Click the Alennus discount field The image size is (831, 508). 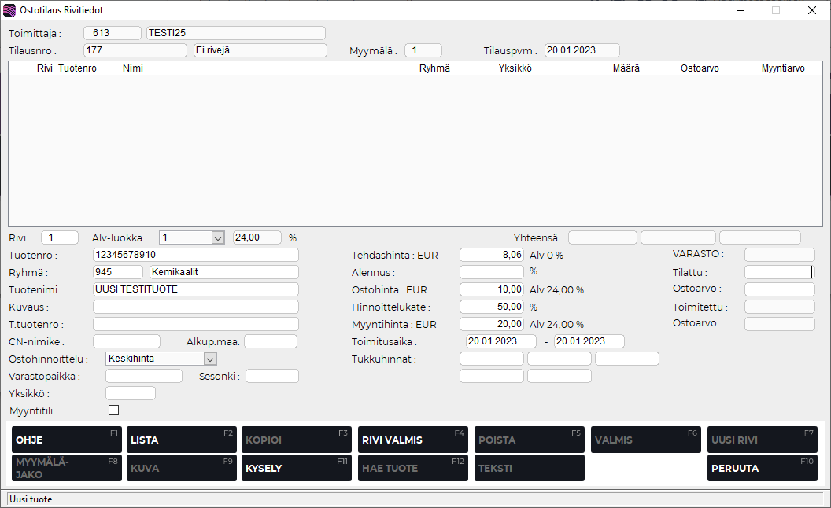click(x=492, y=272)
